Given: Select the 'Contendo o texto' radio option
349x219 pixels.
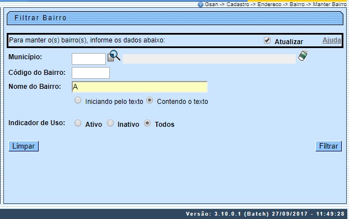Looking at the screenshot, I should [x=150, y=101].
